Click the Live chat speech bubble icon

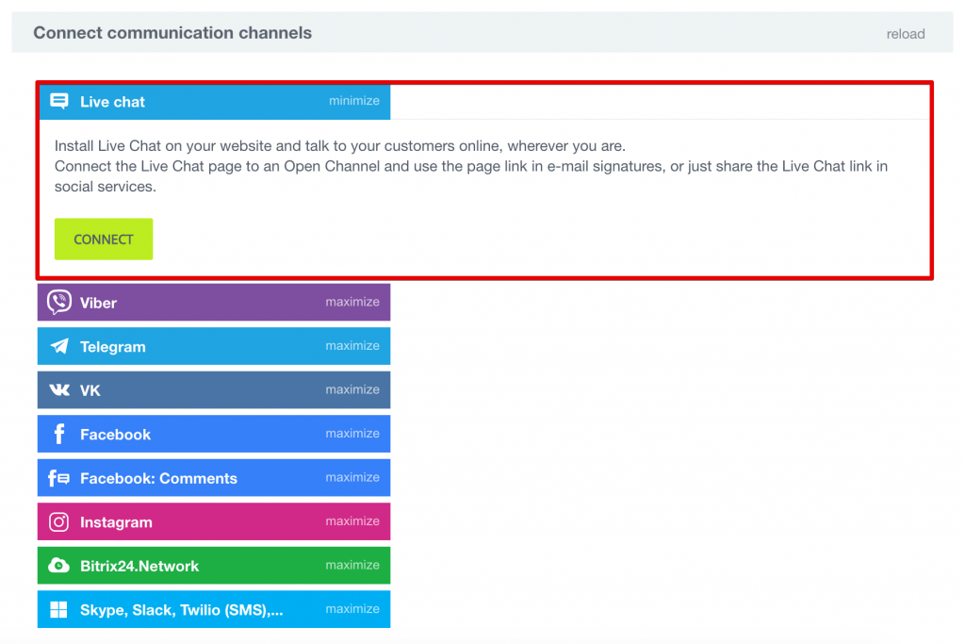click(x=59, y=101)
